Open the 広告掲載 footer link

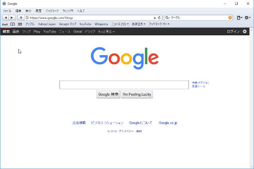(x=79, y=123)
